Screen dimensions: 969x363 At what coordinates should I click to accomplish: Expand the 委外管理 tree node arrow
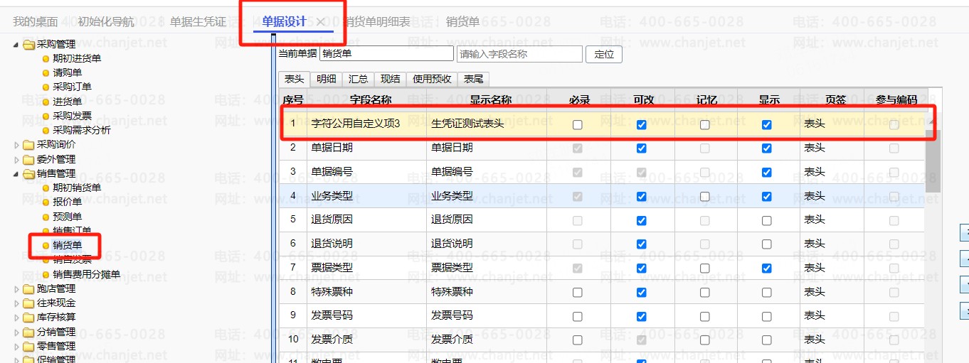pyautogui.click(x=18, y=159)
